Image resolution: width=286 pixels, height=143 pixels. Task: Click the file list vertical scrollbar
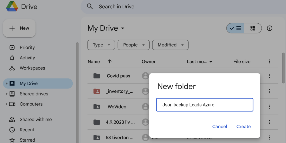(x=283, y=68)
